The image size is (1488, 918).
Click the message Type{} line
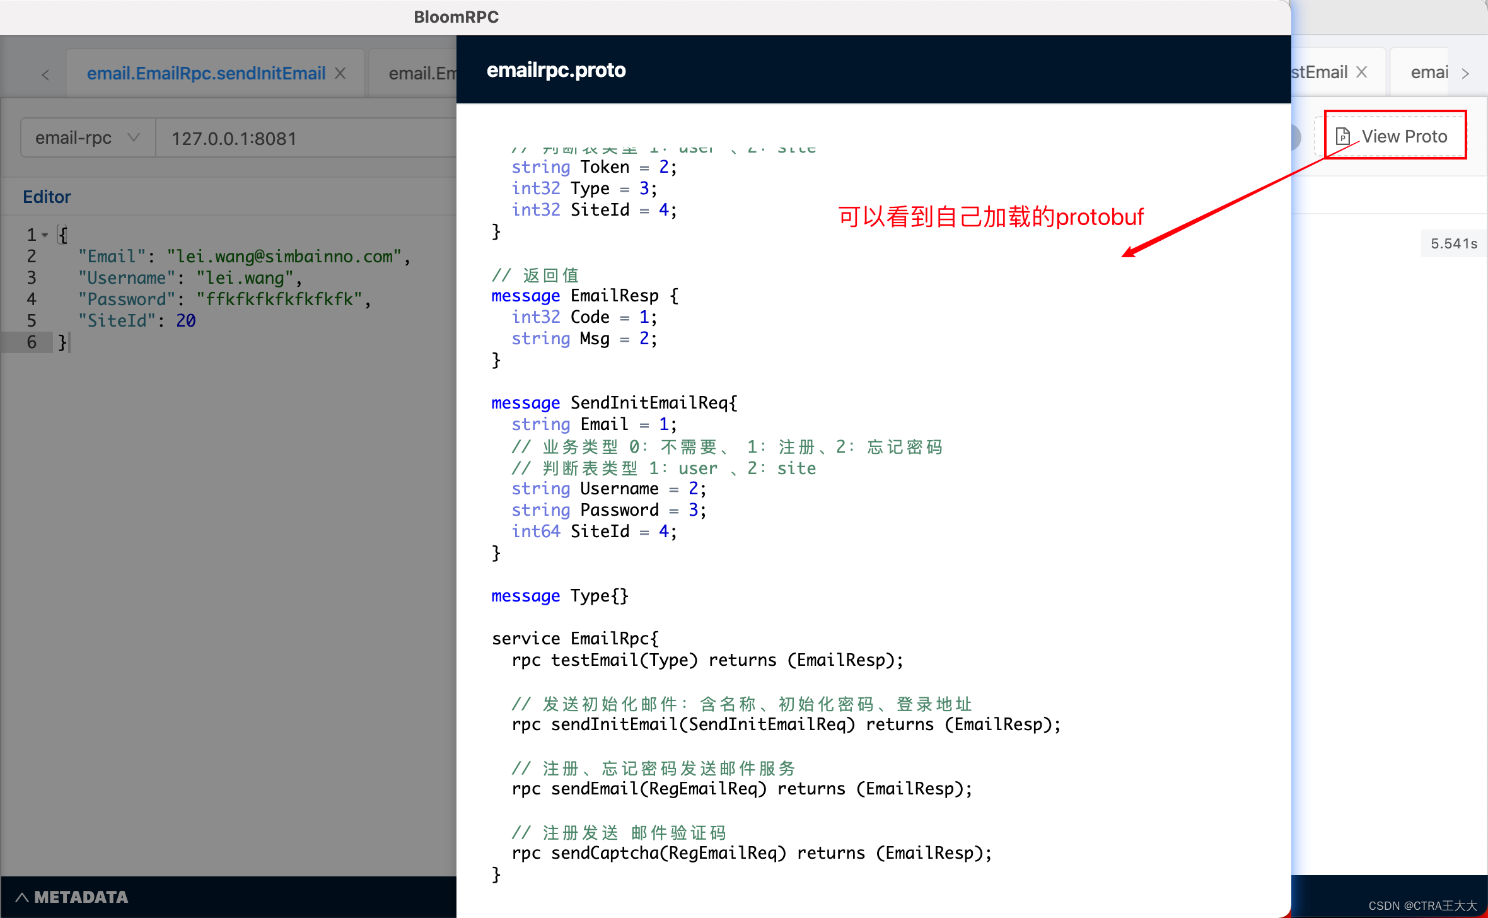560,595
